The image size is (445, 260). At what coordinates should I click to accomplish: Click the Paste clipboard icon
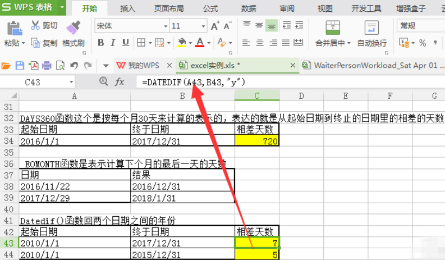14,29
